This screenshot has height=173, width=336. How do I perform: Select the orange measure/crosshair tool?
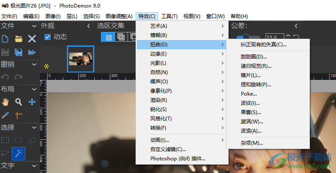pos(19,115)
